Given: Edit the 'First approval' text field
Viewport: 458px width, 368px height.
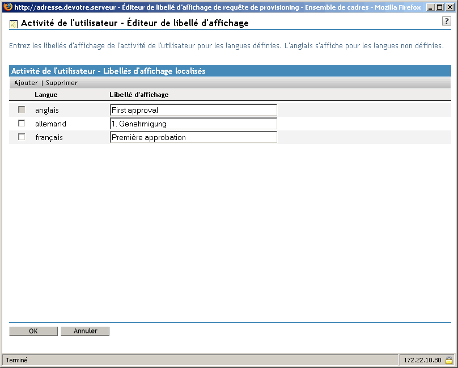Looking at the screenshot, I should (193, 110).
